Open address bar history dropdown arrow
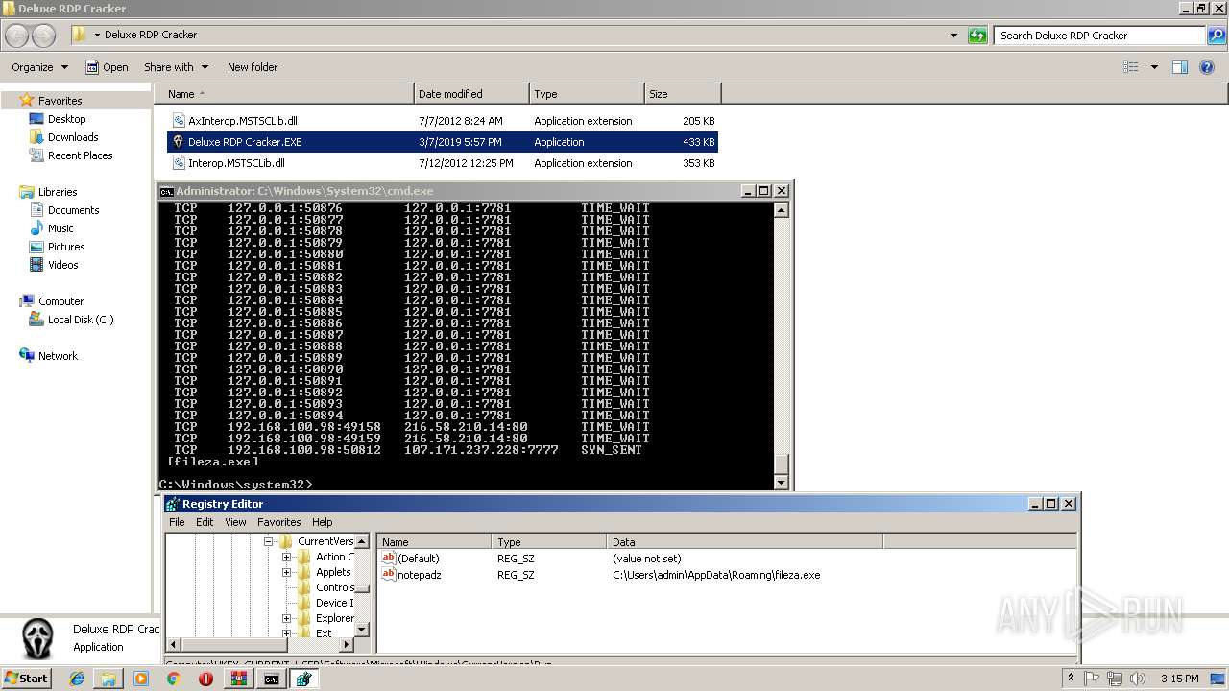 [953, 36]
